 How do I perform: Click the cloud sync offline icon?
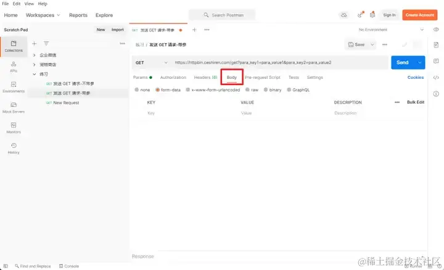coord(343,15)
